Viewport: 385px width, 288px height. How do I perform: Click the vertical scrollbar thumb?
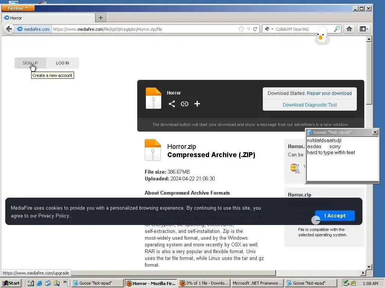(369, 73)
